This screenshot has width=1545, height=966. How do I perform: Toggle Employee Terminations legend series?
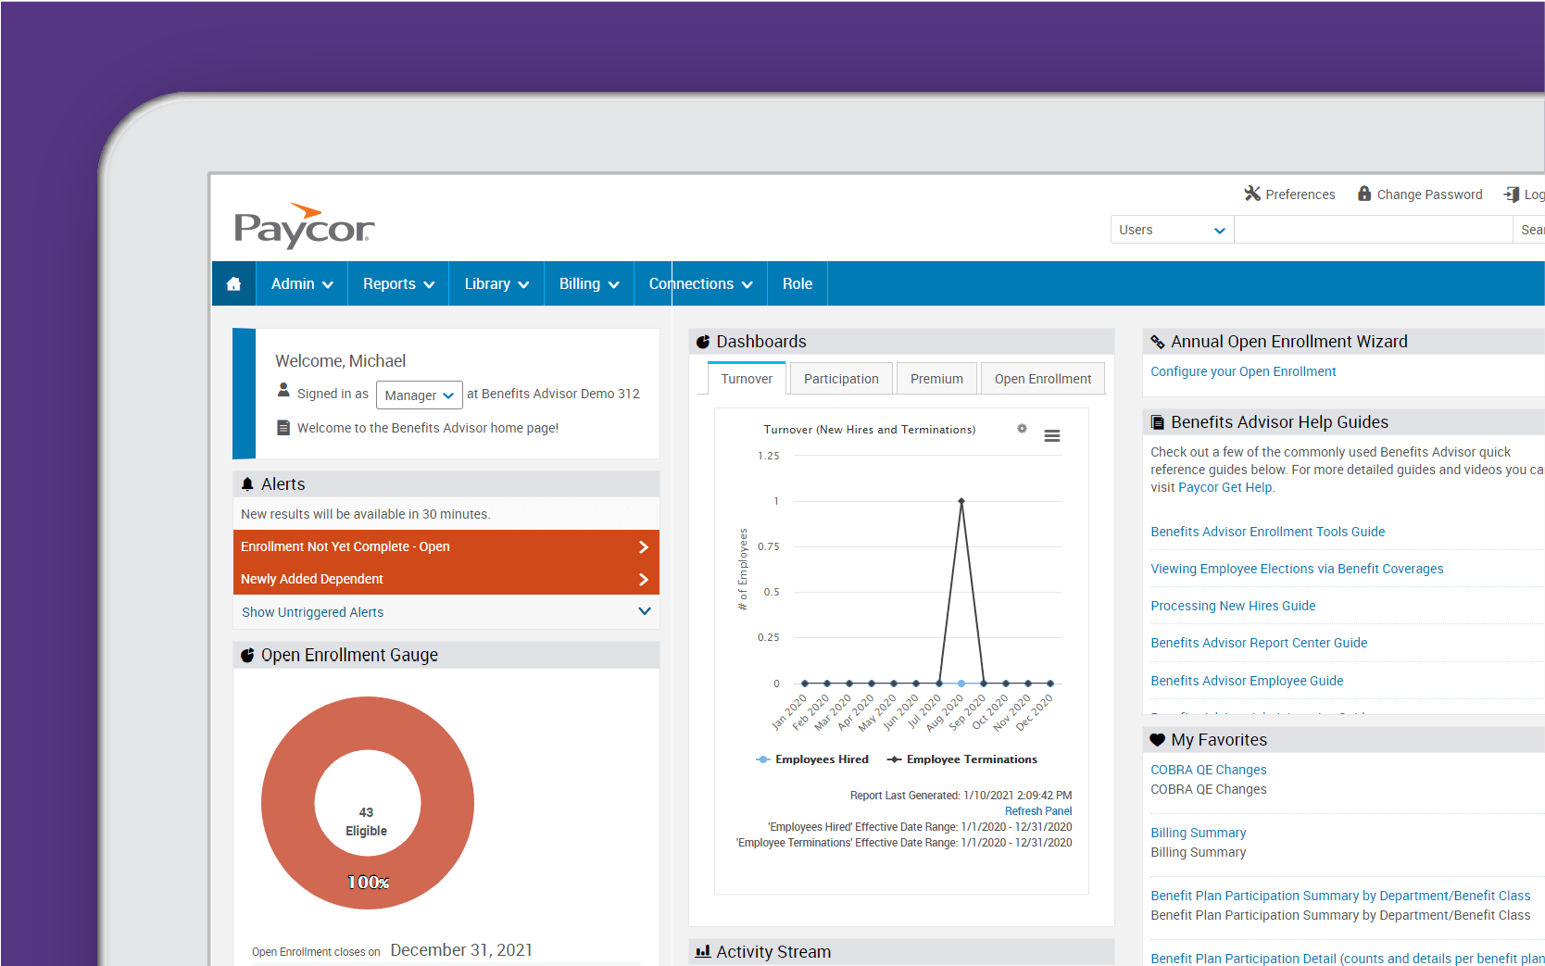[x=961, y=759]
